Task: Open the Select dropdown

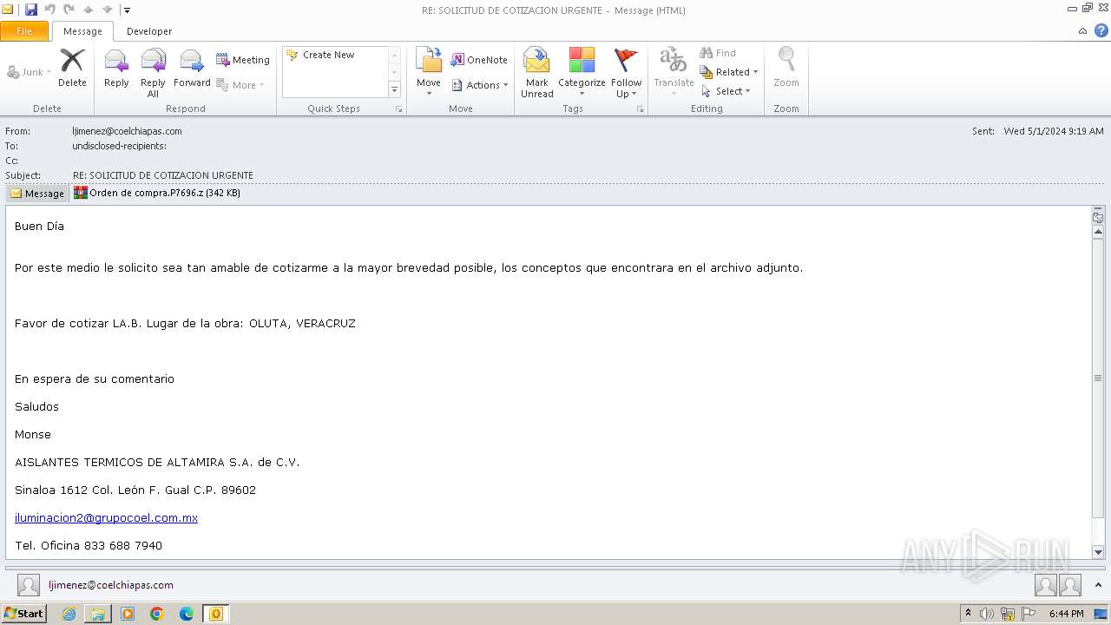Action: (x=726, y=91)
